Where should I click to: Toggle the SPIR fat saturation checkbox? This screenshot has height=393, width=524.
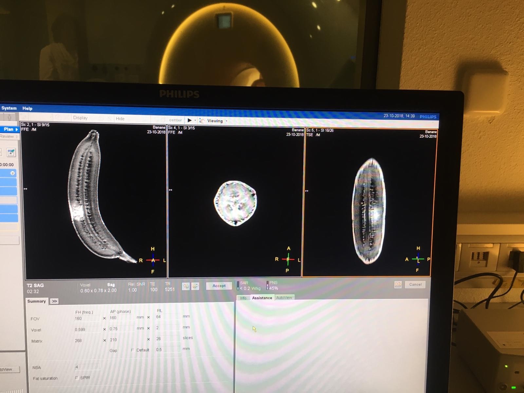coord(77,378)
